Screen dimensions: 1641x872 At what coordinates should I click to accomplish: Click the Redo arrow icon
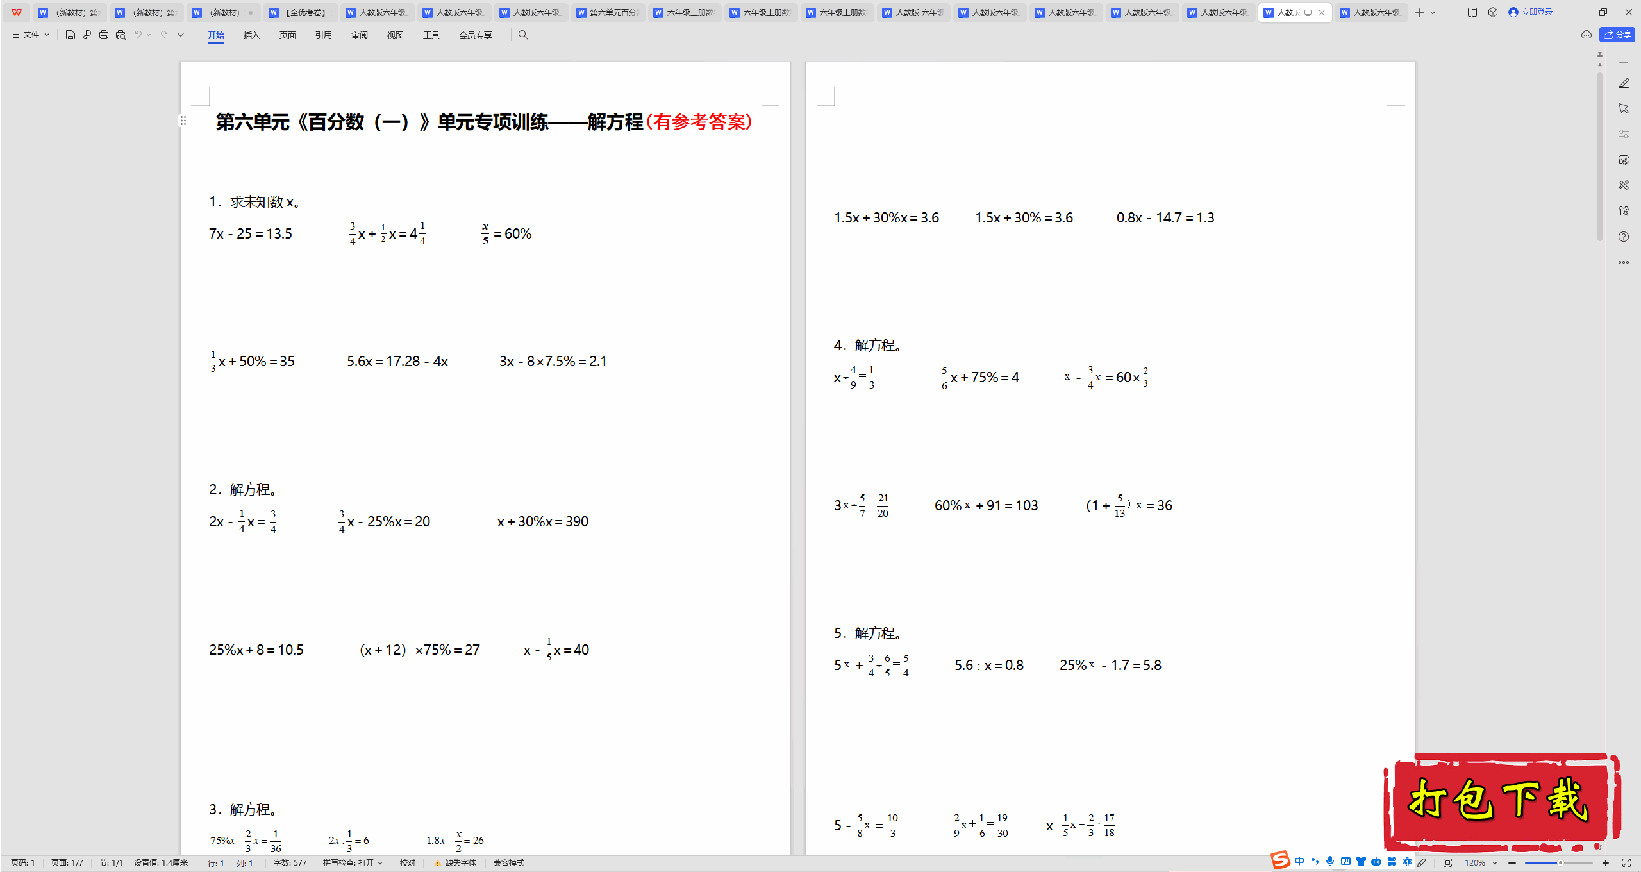(164, 35)
